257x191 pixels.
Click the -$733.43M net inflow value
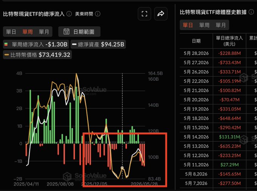pyautogui.click(x=229, y=62)
